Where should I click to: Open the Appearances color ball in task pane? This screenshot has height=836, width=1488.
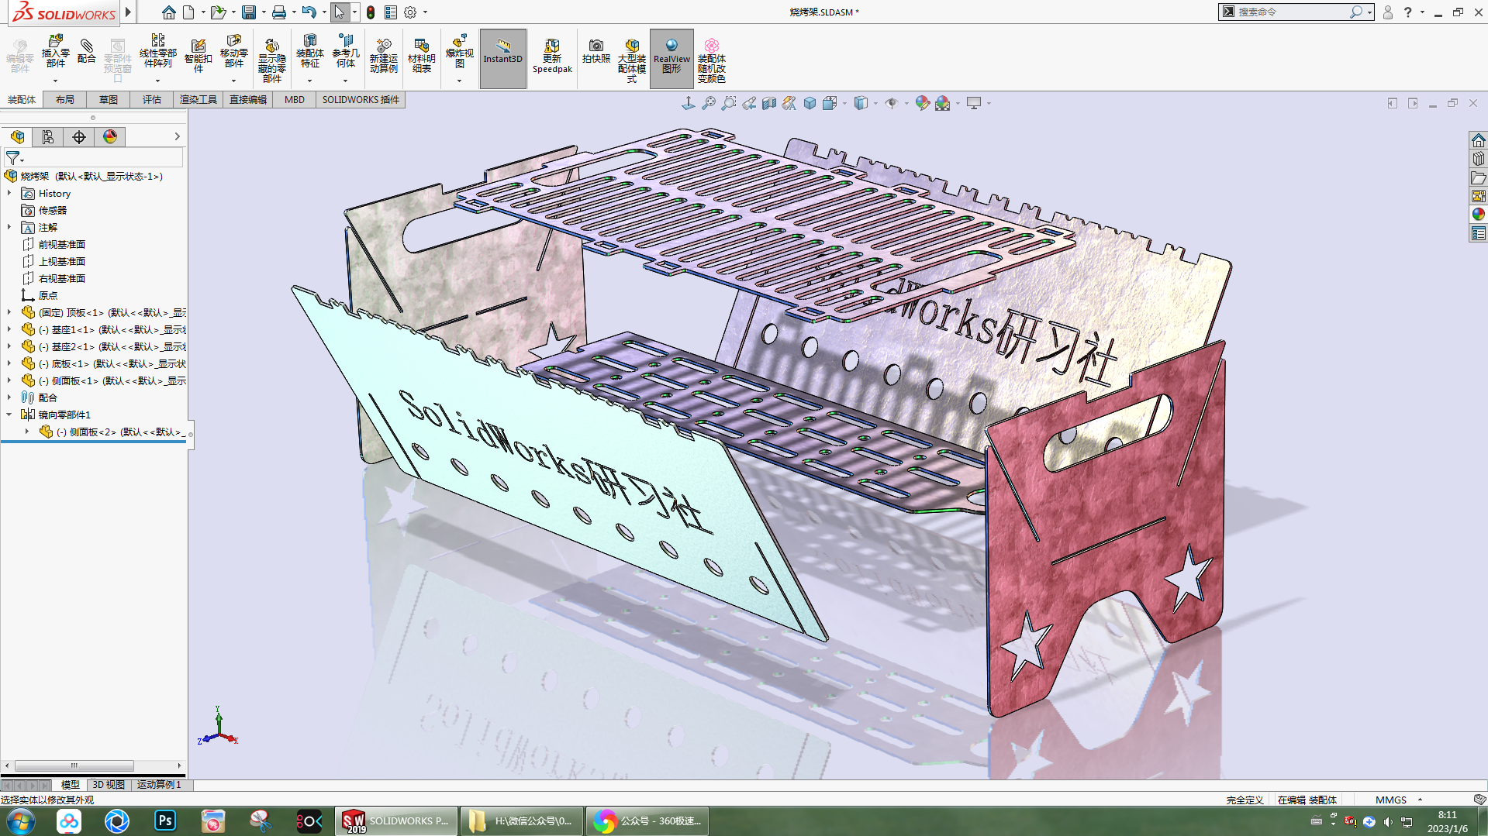[1479, 214]
